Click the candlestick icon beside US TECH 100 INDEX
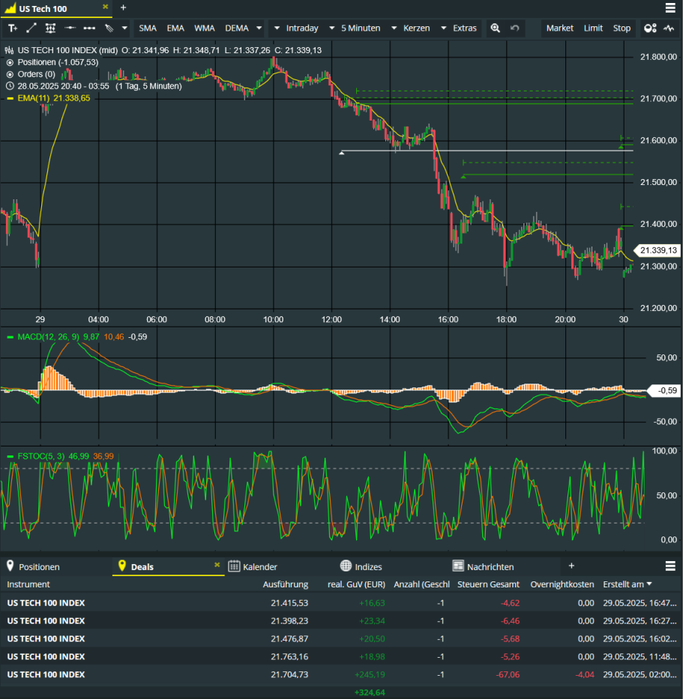Screen dimensions: 683x699 [x=9, y=50]
